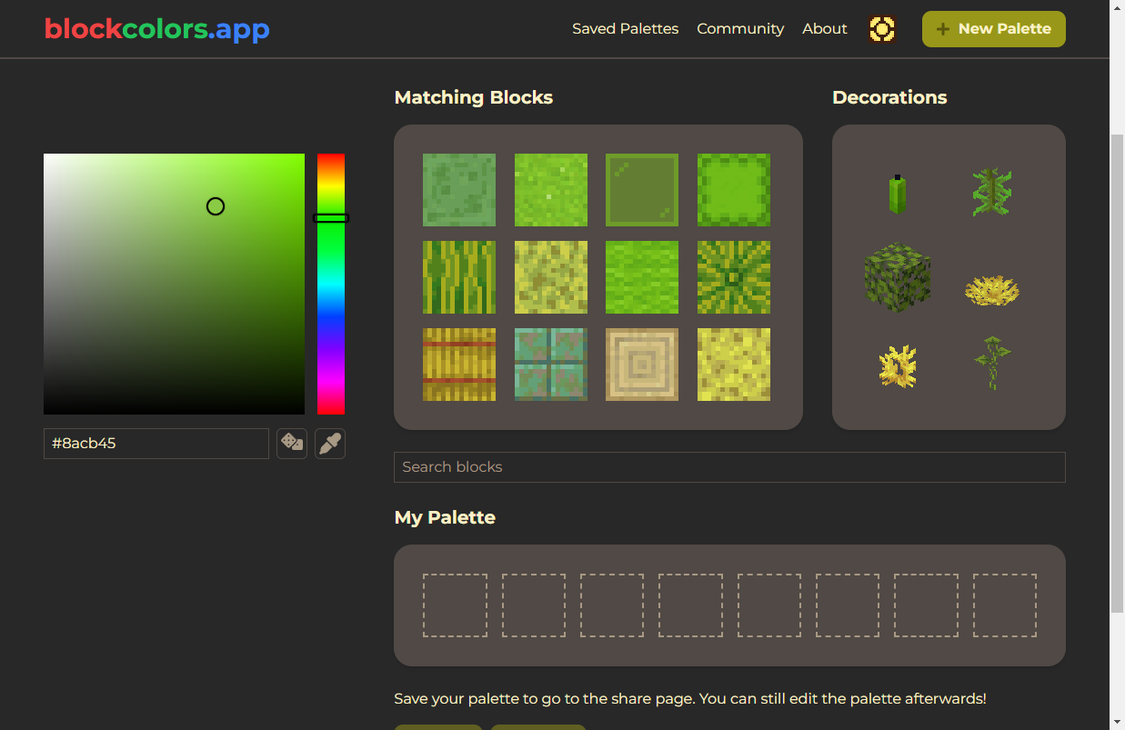
Task: Click the New Palette button
Action: [x=993, y=28]
